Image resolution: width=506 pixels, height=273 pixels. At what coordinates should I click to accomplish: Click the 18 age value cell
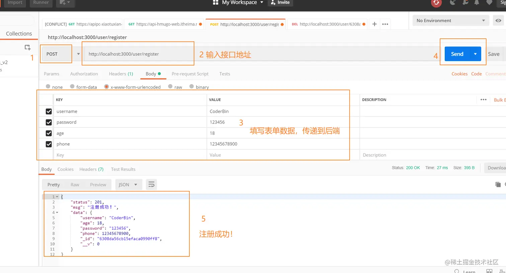[283, 133]
